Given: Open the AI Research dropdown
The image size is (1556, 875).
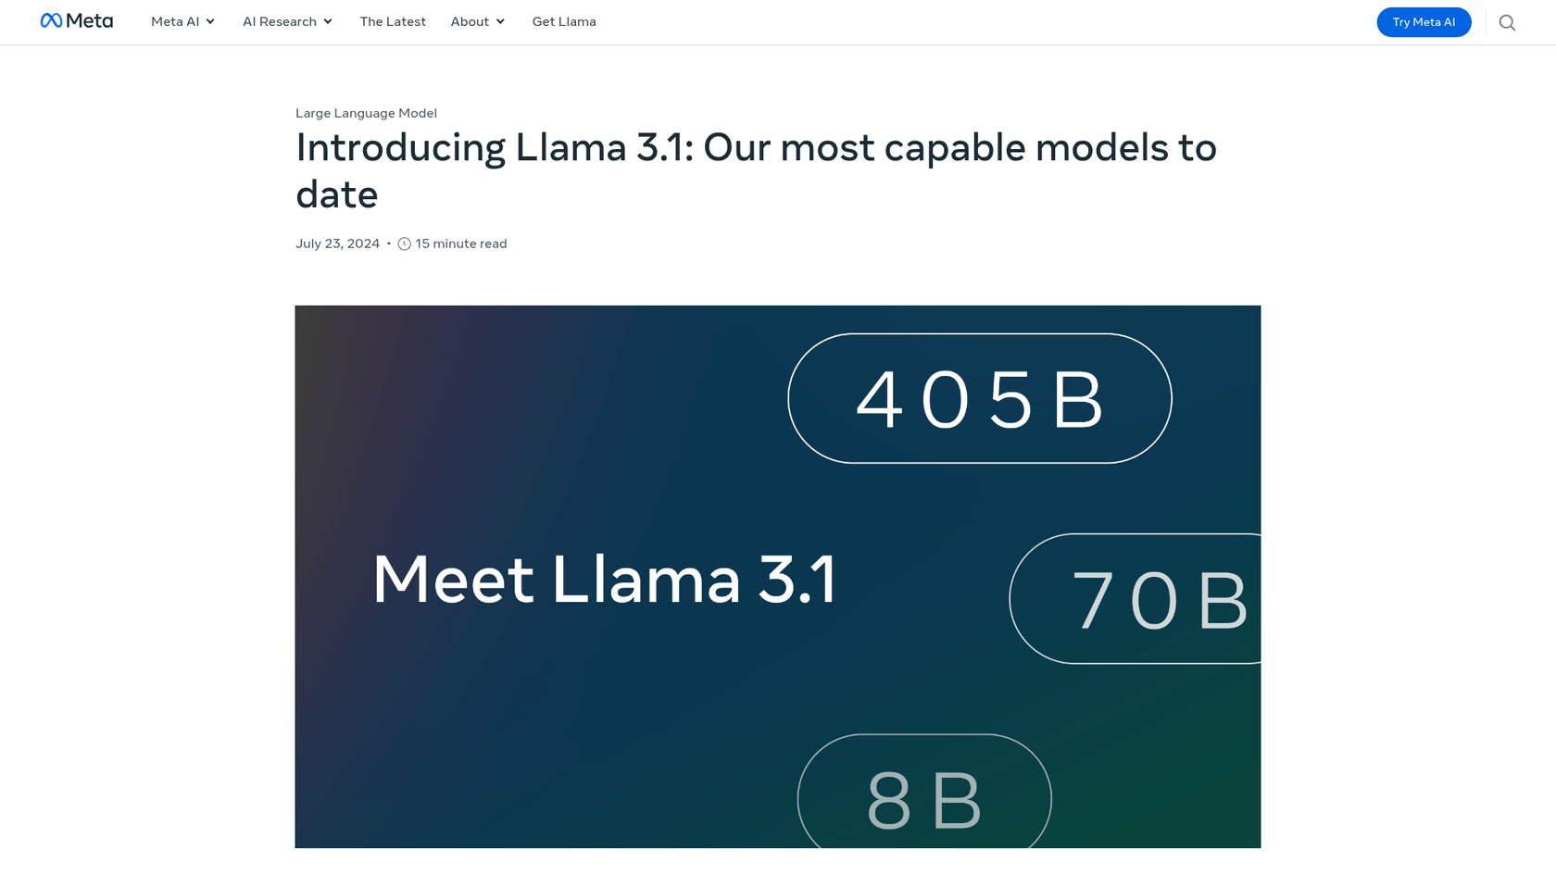Looking at the screenshot, I should [x=286, y=21].
